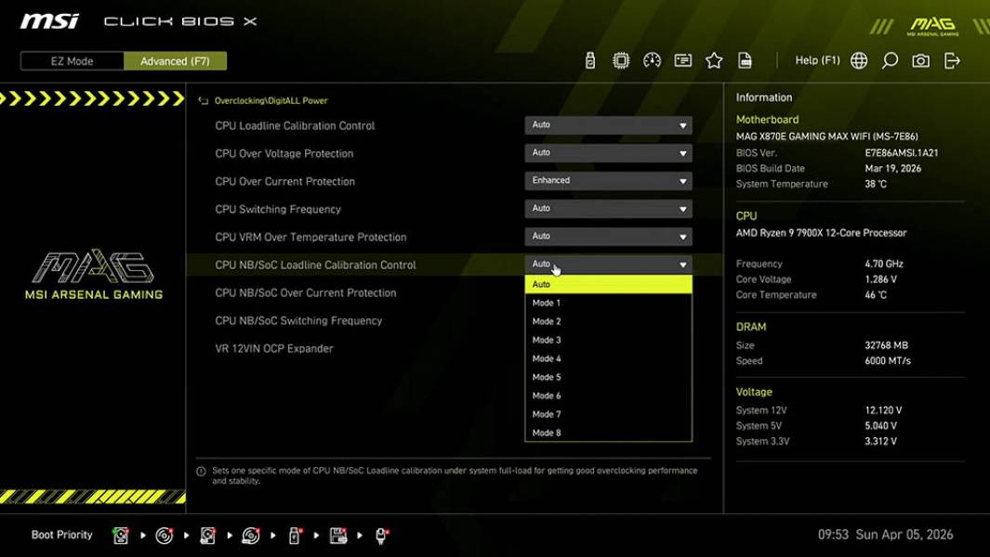Screen dimensions: 990x557
Task: Open the CPU Over Voltage Protection dropdown
Action: tap(608, 152)
